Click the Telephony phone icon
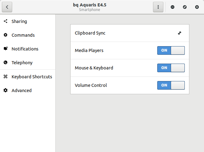 (x=5, y=63)
